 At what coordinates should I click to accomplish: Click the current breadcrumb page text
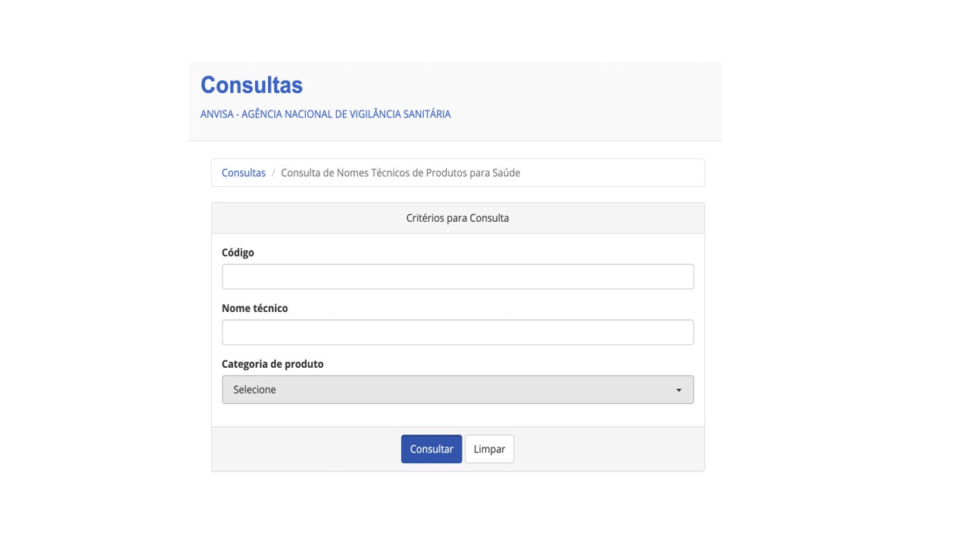click(400, 173)
